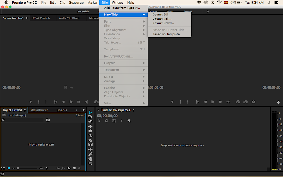Image resolution: width=283 pixels, height=177 pixels.
Task: Choose Default Crawl from submenu
Action: click(x=163, y=23)
